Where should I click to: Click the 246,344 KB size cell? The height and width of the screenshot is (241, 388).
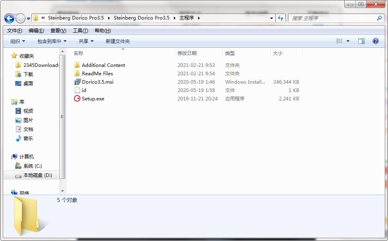(x=286, y=82)
